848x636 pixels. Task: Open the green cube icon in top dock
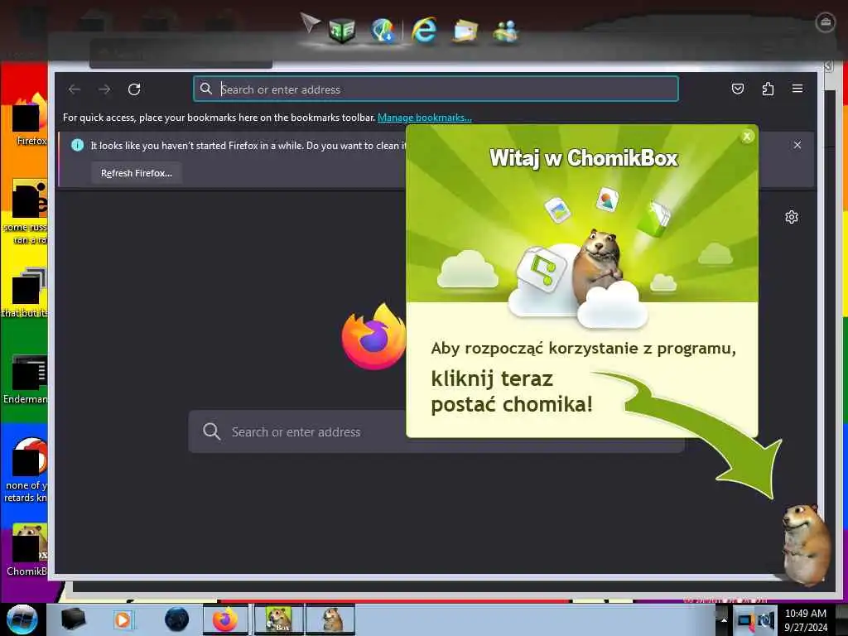342,31
